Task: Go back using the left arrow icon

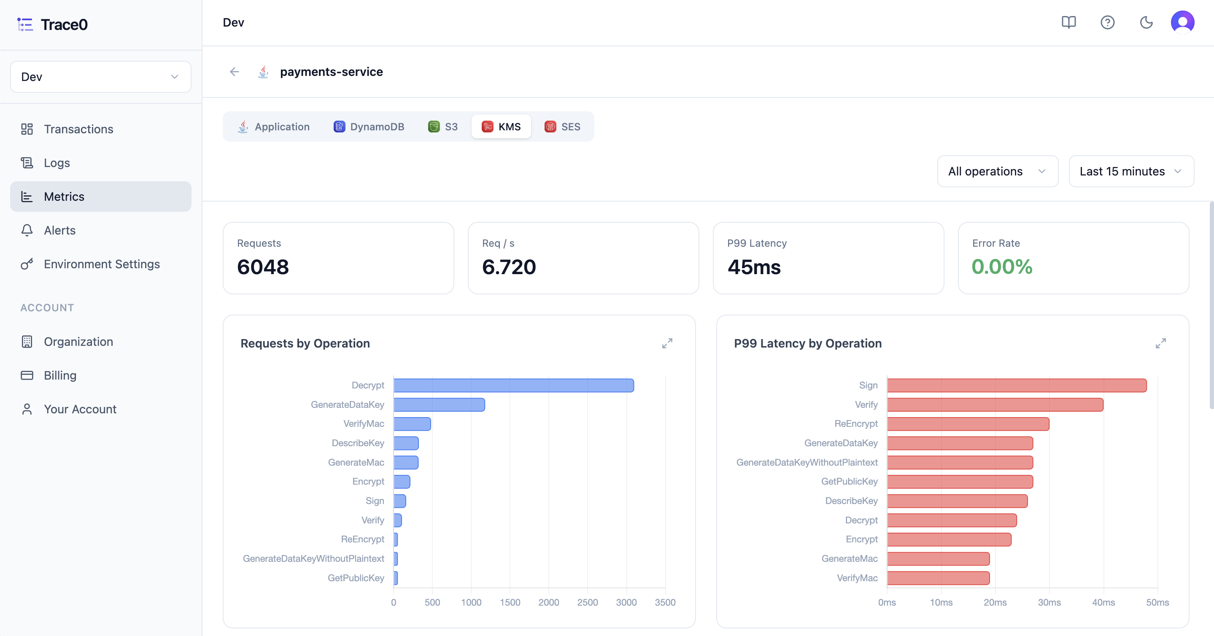Action: click(234, 72)
